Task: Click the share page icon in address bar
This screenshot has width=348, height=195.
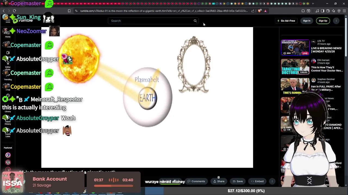Action: coord(253,11)
